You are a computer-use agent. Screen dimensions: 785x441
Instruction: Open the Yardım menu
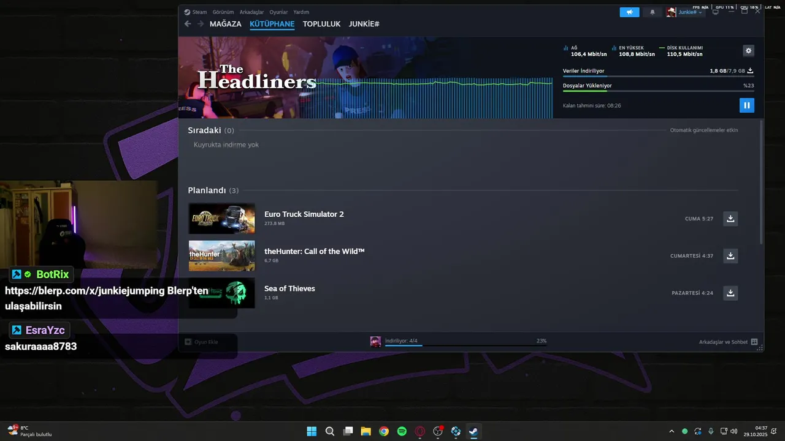coord(301,12)
